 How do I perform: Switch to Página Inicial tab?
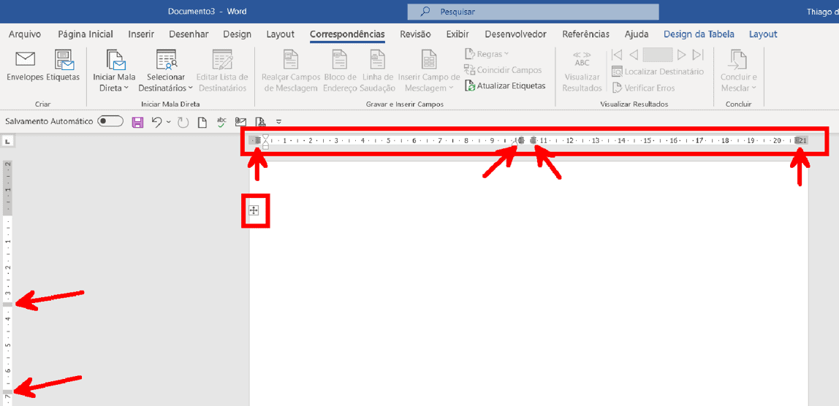tap(86, 34)
